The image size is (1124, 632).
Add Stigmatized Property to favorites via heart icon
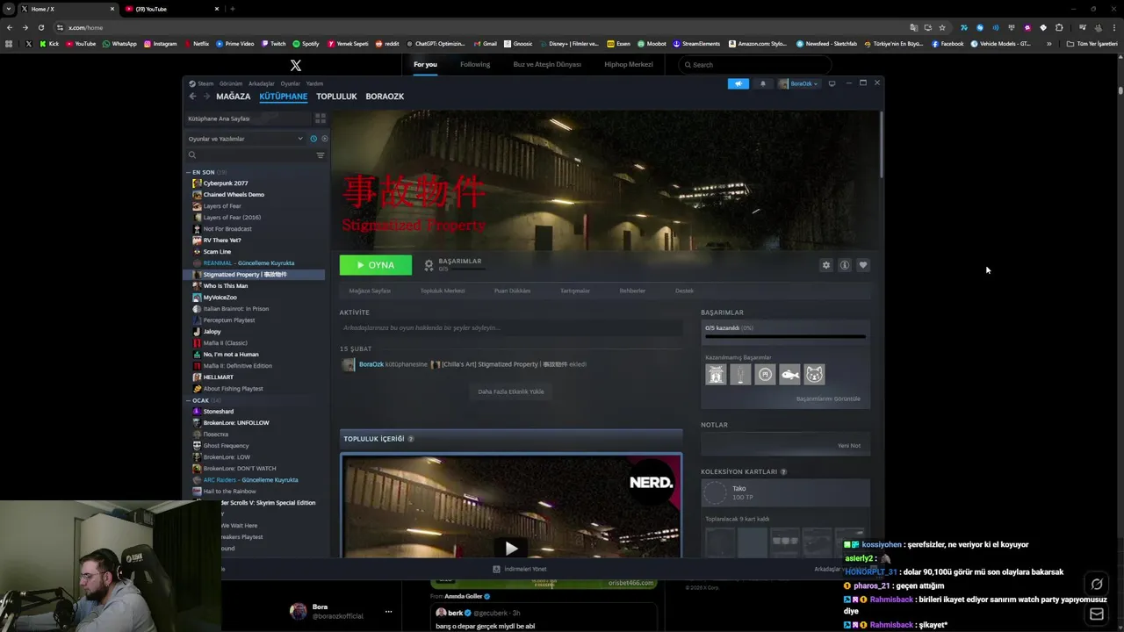click(x=863, y=265)
